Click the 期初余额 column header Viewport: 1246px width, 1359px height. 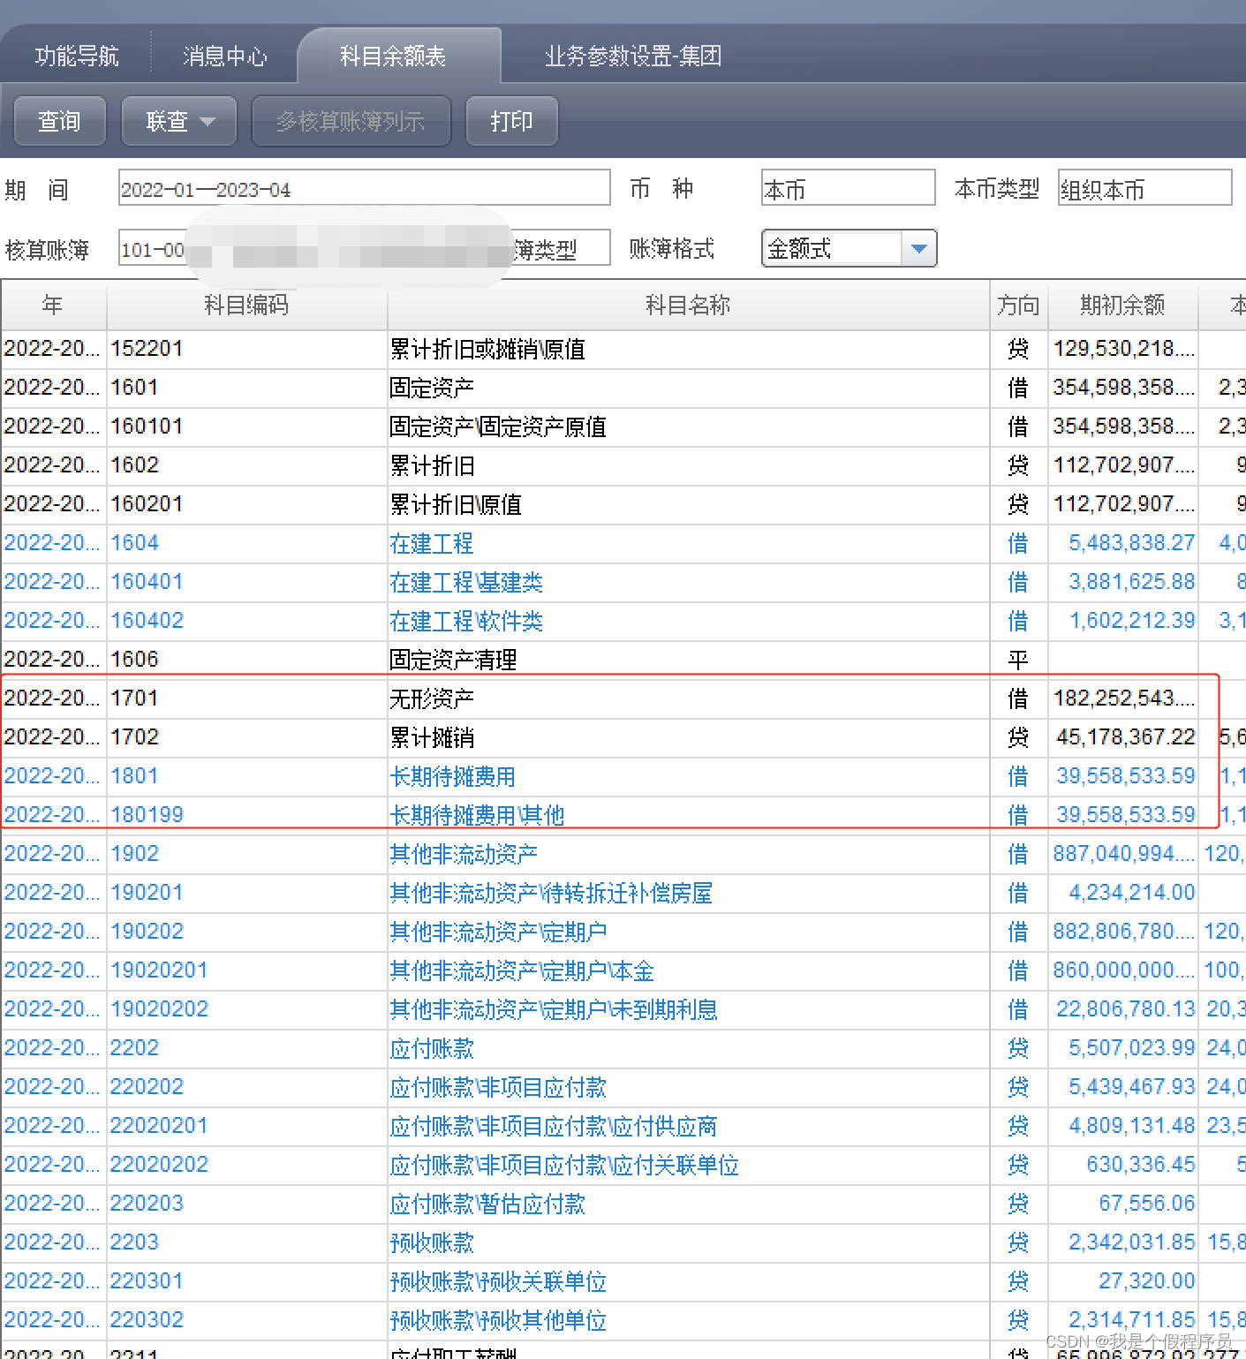(x=1122, y=306)
